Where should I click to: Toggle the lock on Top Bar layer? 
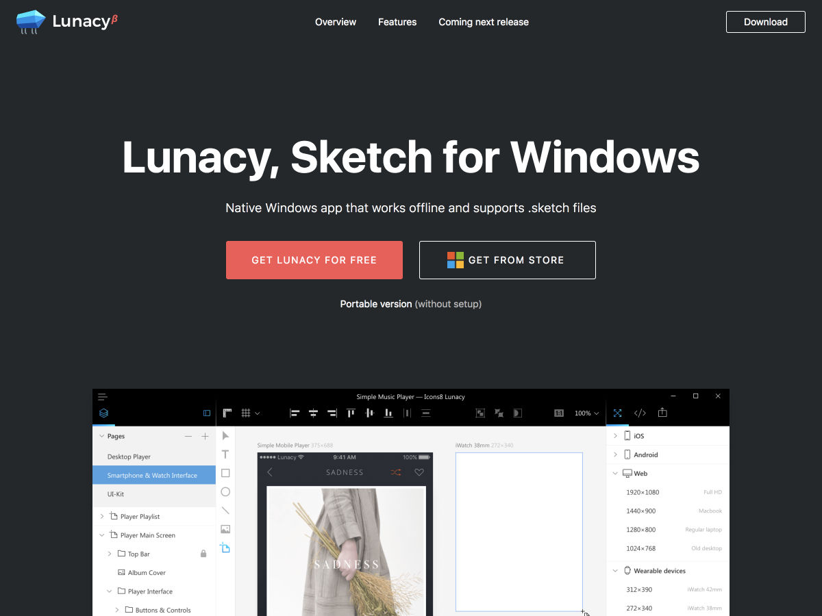203,554
